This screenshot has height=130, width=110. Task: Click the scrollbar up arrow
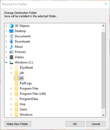(x=103, y=26)
